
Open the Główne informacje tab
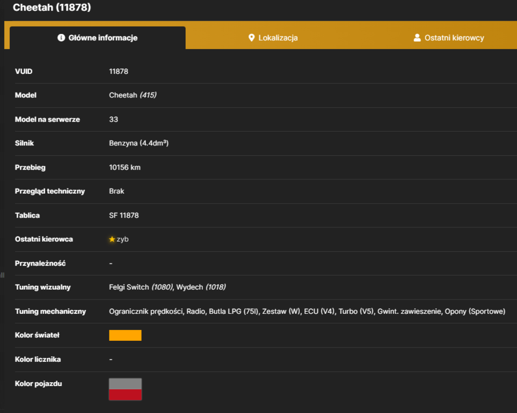tap(97, 38)
